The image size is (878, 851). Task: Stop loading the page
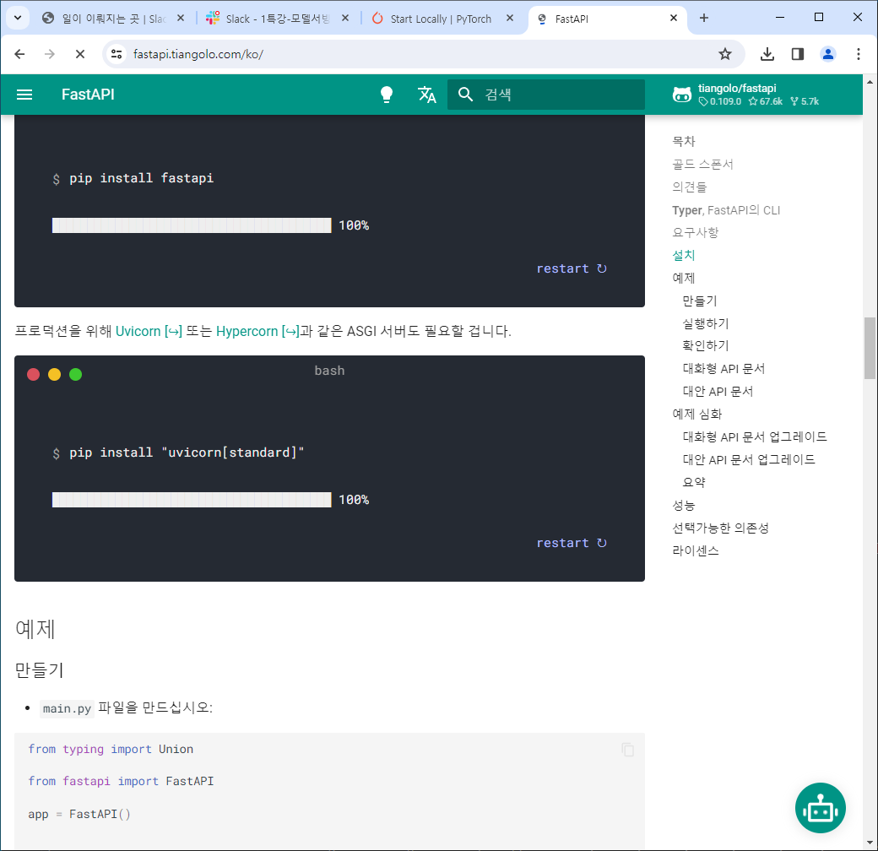(80, 54)
